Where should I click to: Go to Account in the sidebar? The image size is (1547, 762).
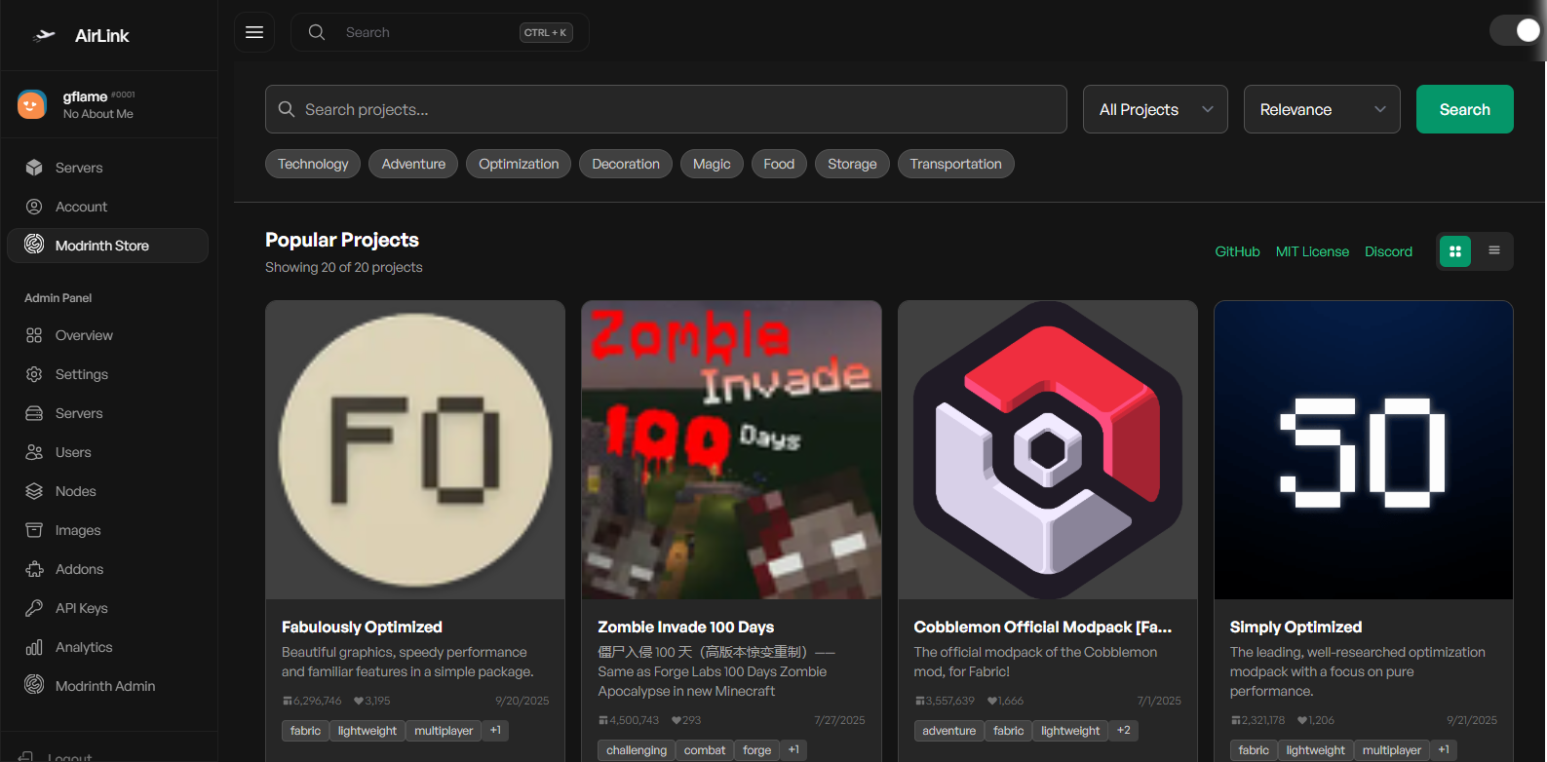(x=81, y=207)
